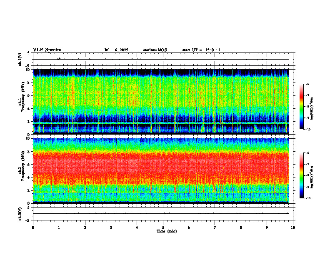Viewport: 330px width, 255px height.
Task: Click time axis tick label "7"
Action: pyautogui.click(x=215, y=227)
